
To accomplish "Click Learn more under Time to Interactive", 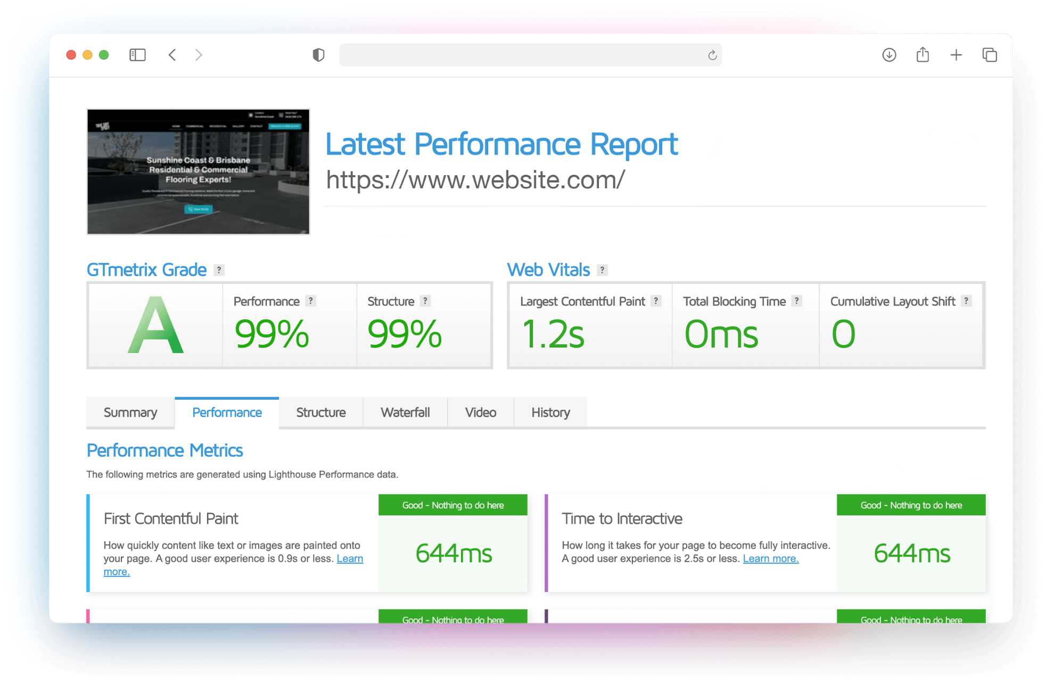I will tap(771, 558).
